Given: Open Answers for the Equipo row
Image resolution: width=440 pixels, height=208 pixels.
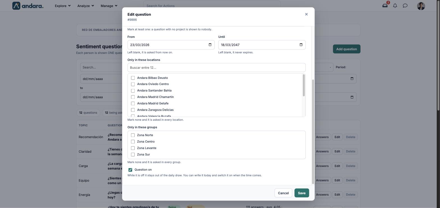Looking at the screenshot, I should (322, 180).
